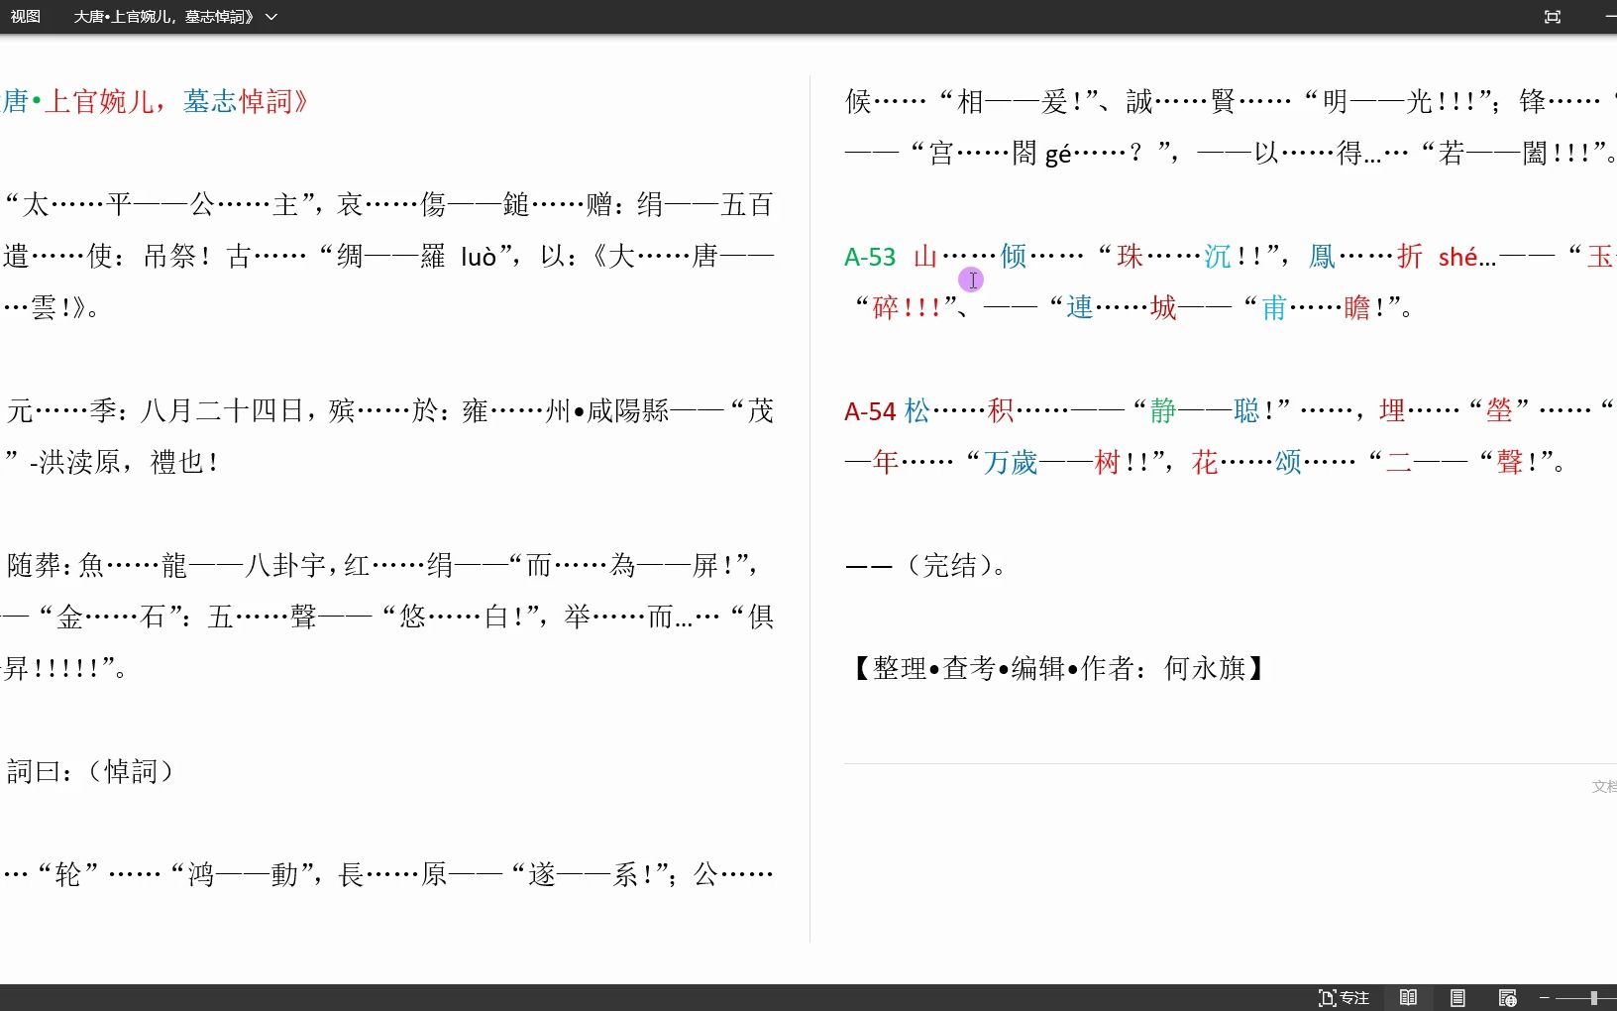Click the text 洪渎原，禮也！
Image resolution: width=1617 pixels, height=1011 pixels.
click(129, 463)
